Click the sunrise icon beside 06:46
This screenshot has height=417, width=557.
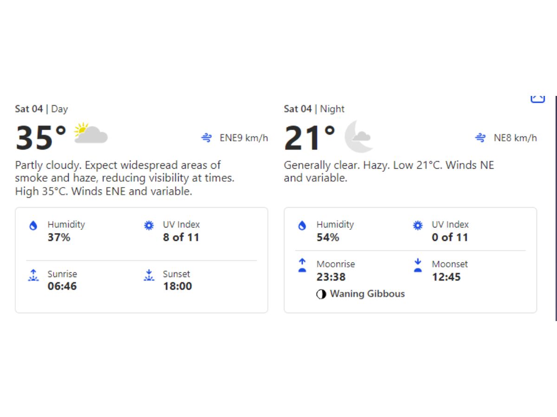point(33,275)
